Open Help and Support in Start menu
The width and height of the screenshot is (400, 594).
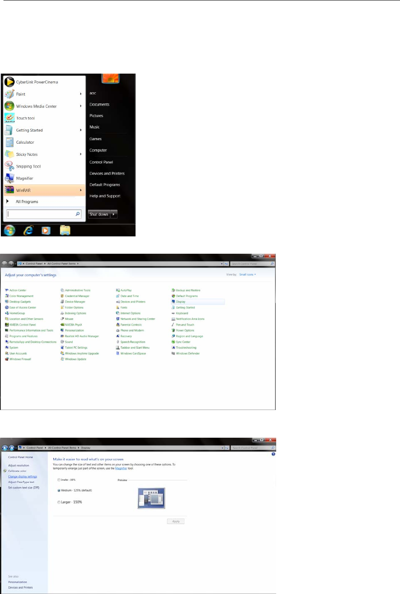pos(105,196)
